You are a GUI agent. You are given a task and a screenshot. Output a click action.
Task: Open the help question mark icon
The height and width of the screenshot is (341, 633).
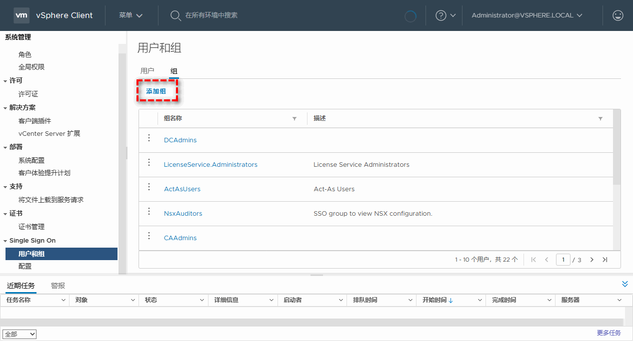click(x=440, y=15)
